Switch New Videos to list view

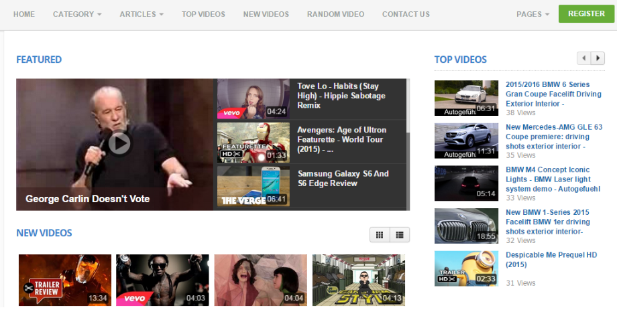click(x=400, y=235)
